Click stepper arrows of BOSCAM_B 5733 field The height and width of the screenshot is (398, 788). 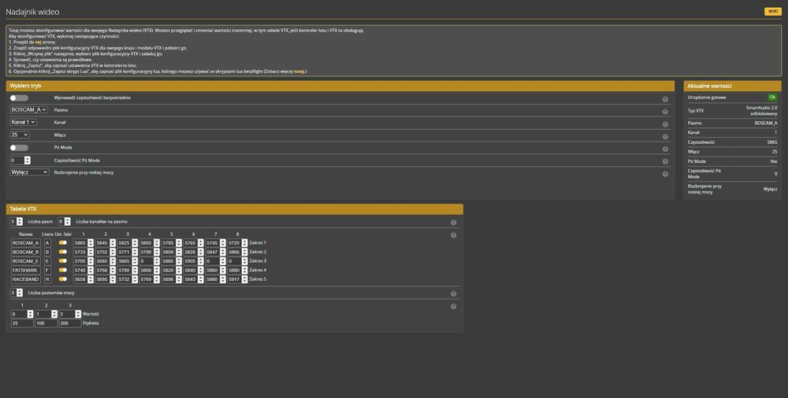click(x=91, y=252)
